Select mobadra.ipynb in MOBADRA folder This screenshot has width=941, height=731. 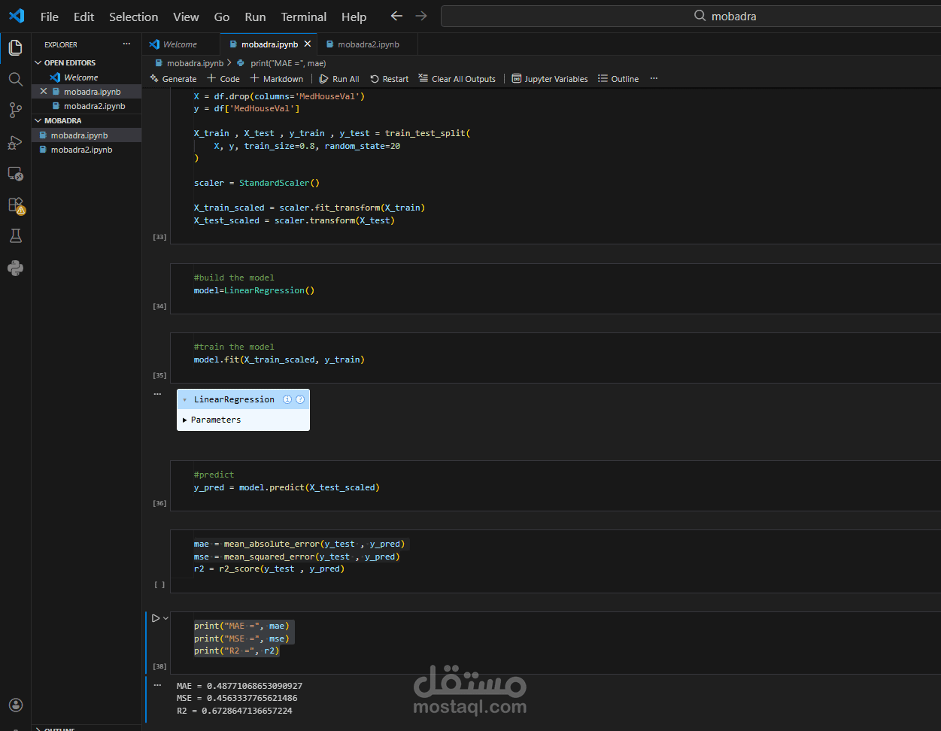pos(87,135)
